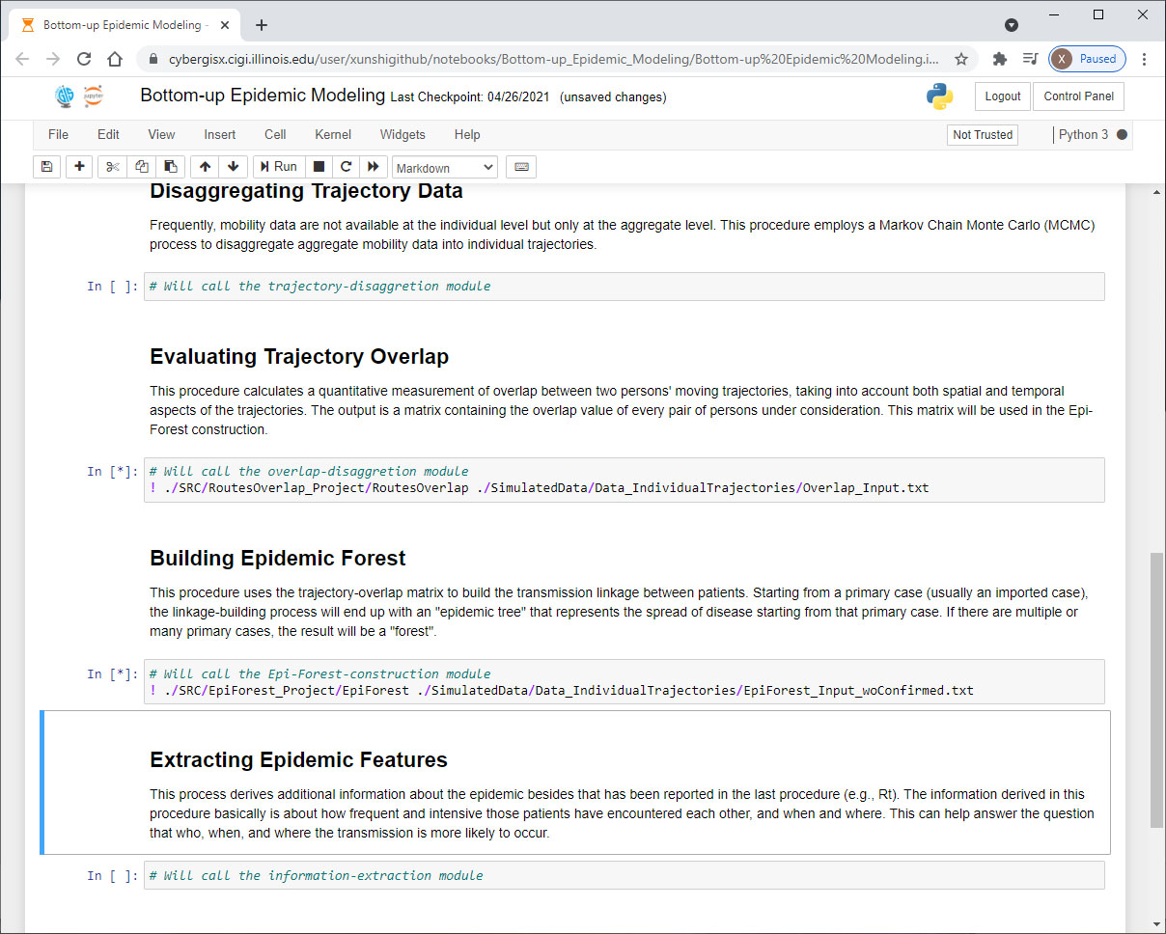Image resolution: width=1166 pixels, height=934 pixels.
Task: Move selected cell down arrow
Action: [x=233, y=167]
